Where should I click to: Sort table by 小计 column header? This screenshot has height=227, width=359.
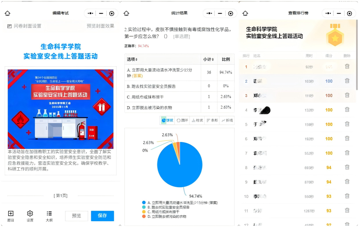(209, 59)
